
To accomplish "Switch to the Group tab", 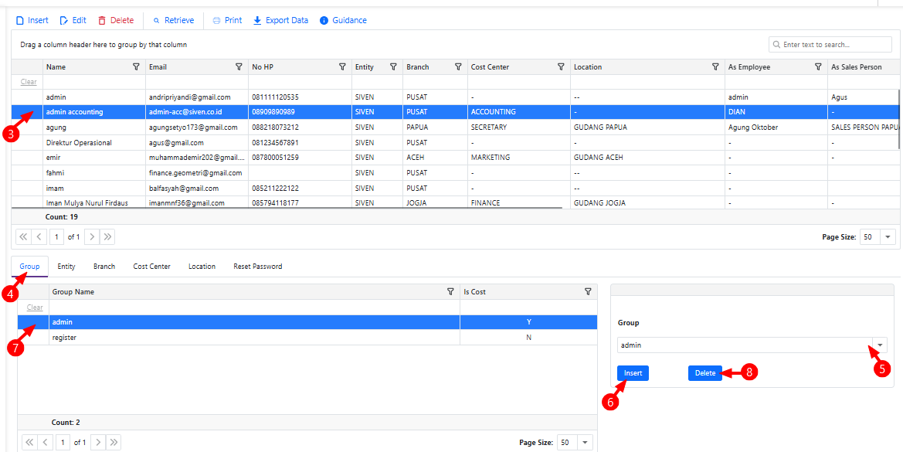I will pos(29,267).
